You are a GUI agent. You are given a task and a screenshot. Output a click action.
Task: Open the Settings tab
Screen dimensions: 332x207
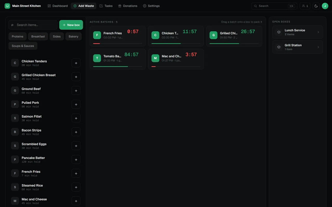tap(151, 6)
